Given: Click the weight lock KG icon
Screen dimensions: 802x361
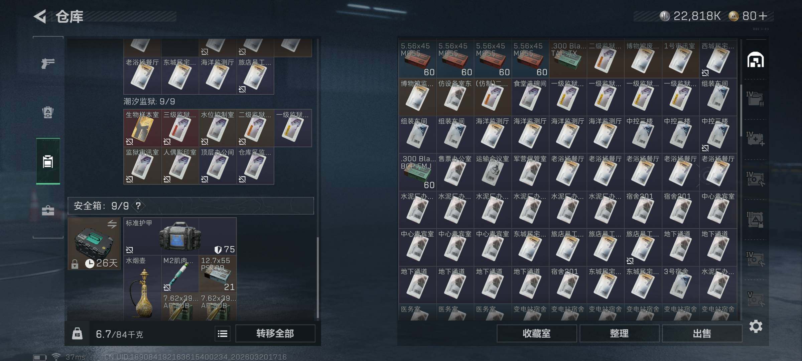Looking at the screenshot, I should (77, 334).
